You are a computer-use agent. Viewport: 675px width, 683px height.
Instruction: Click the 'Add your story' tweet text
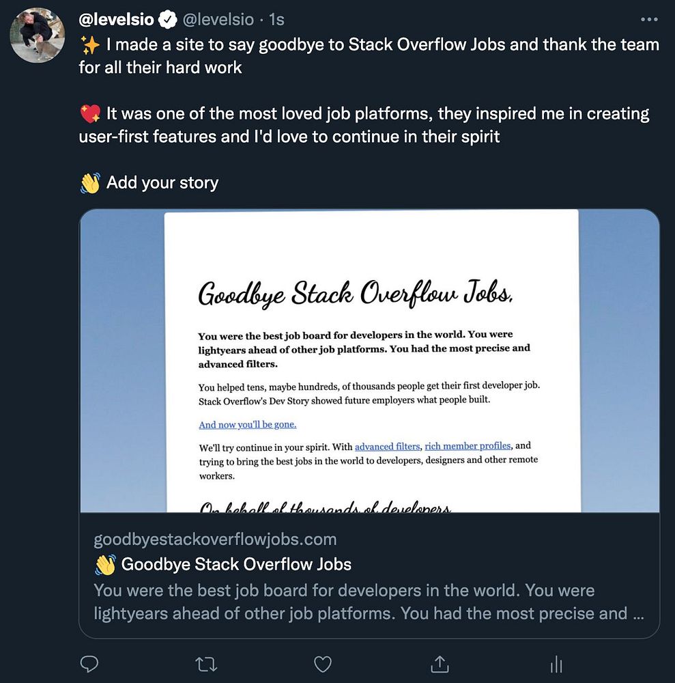point(162,183)
